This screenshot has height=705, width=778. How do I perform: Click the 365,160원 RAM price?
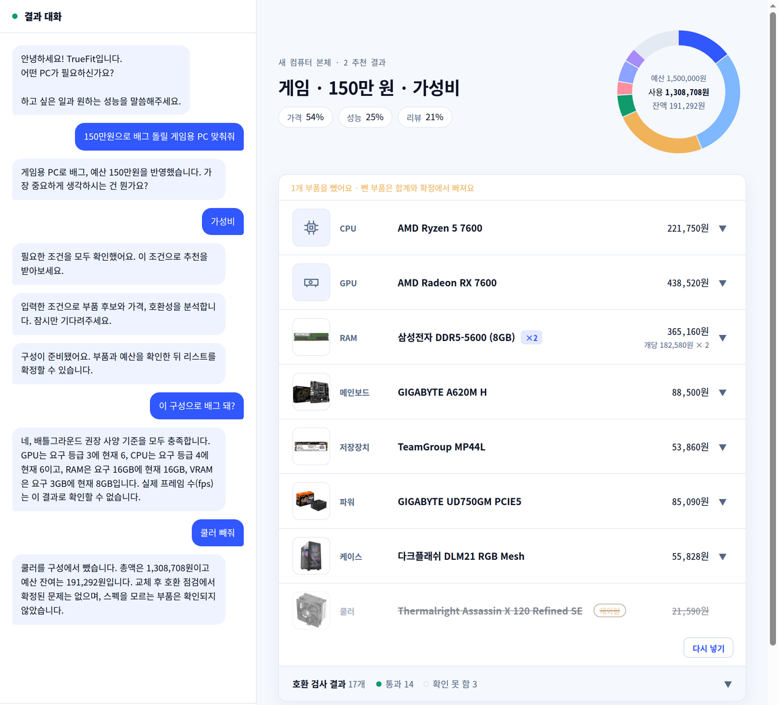[x=688, y=332]
